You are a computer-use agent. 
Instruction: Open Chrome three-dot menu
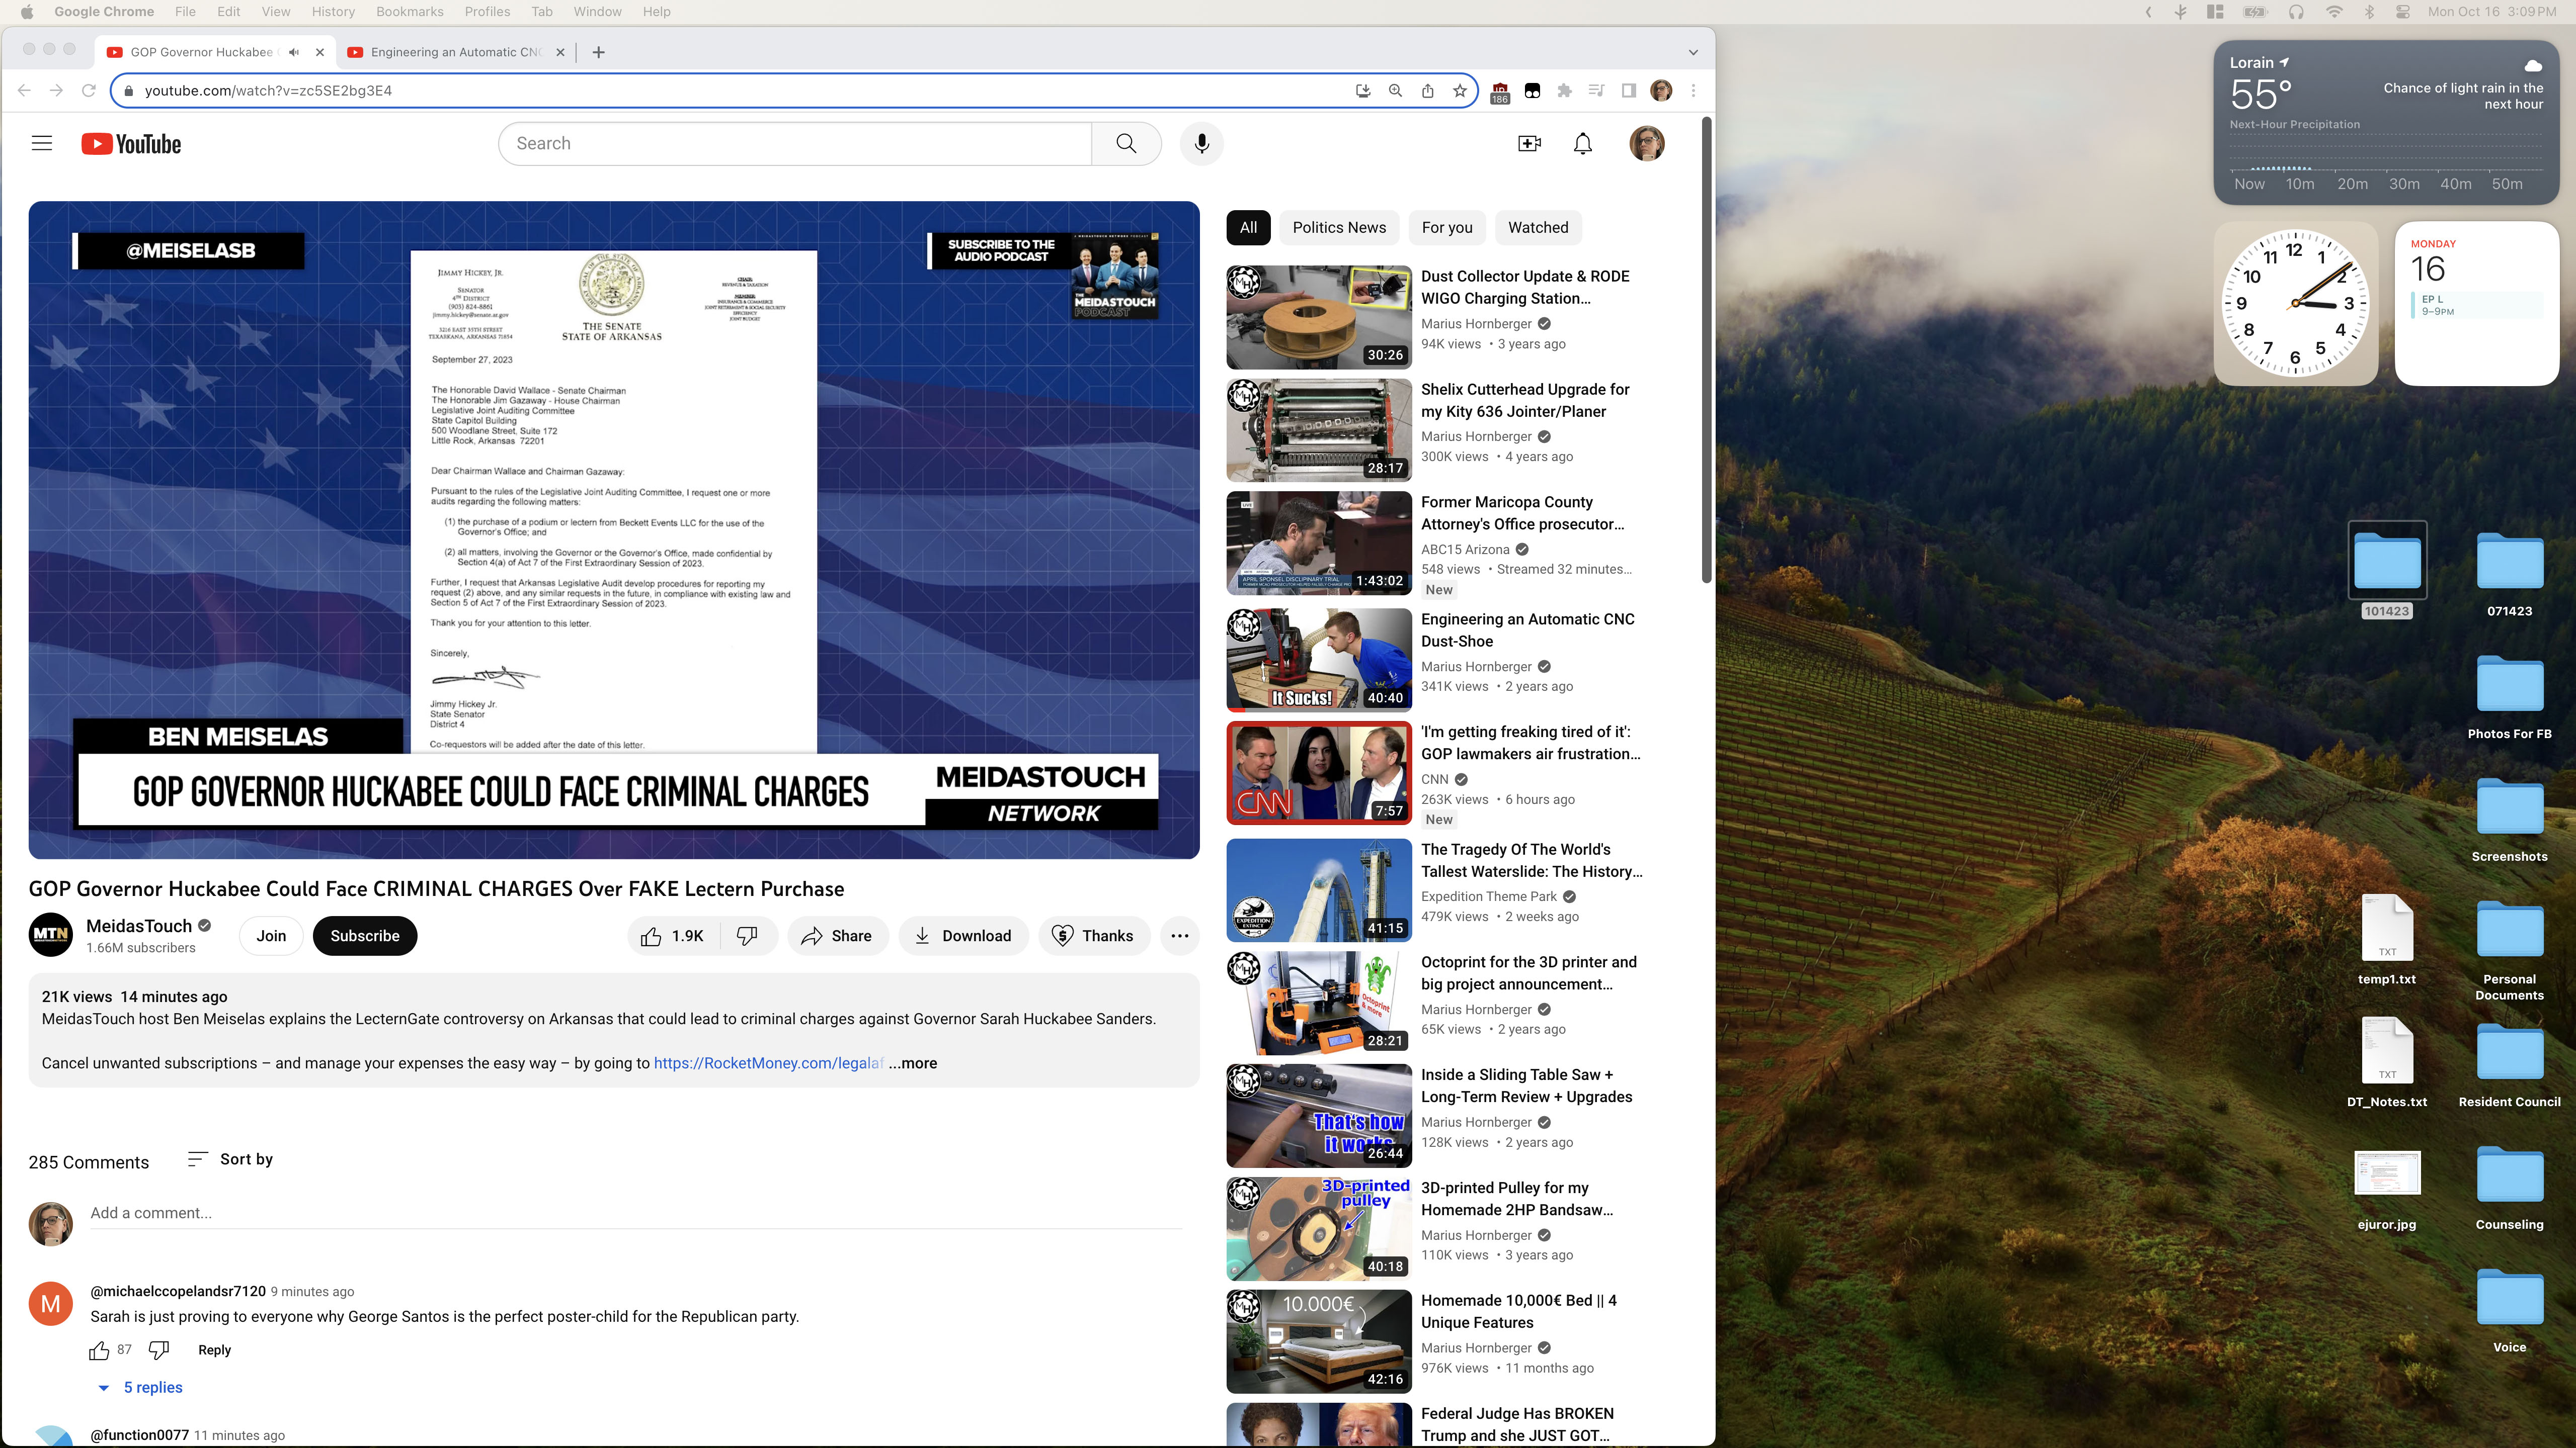tap(1693, 91)
